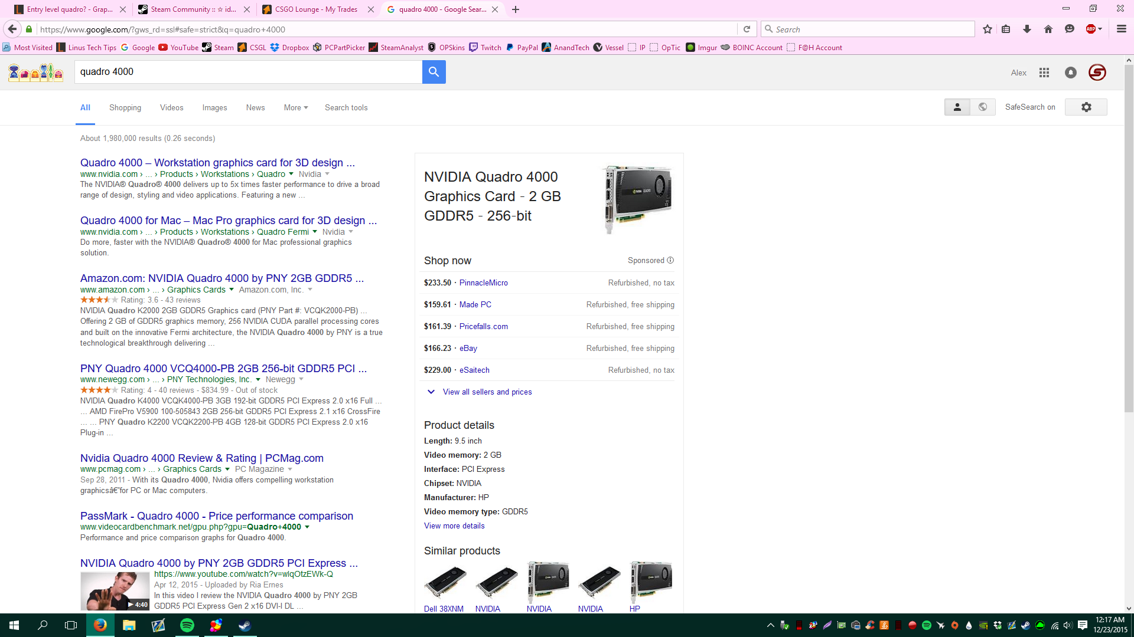Open the Action Center notification icon
Viewport: 1134px width, 637px height.
(x=1083, y=625)
